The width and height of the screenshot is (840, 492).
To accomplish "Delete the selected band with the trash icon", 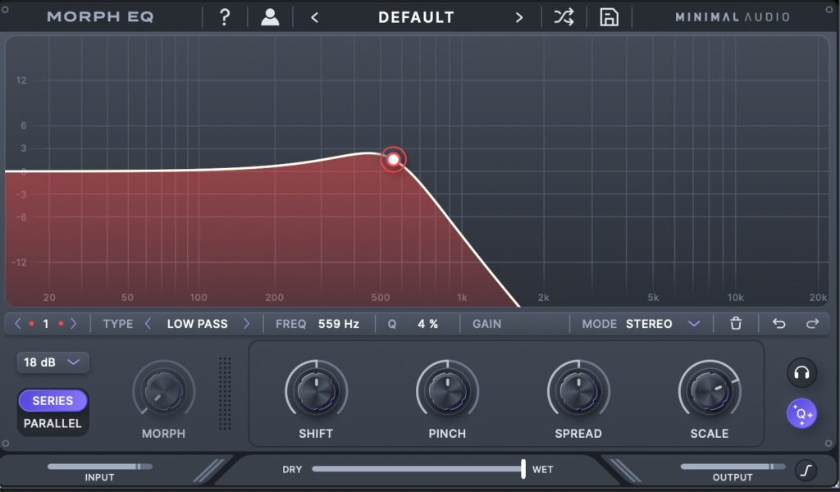I will [735, 323].
